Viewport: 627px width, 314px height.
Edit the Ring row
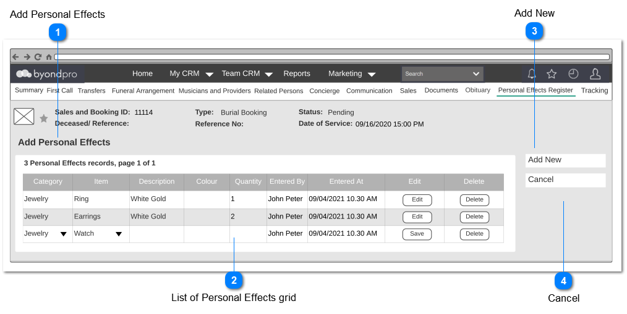point(417,200)
